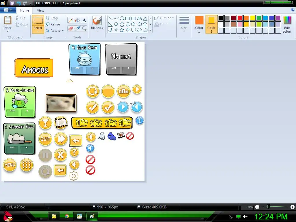Choose the Right arrow shape
Image resolution: width=296 pixels, height=222 pixels.
(x=134, y=24)
